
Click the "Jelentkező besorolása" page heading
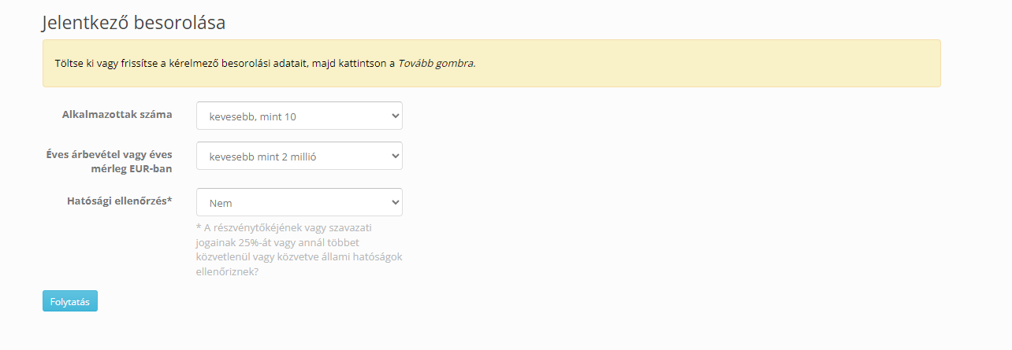click(134, 23)
